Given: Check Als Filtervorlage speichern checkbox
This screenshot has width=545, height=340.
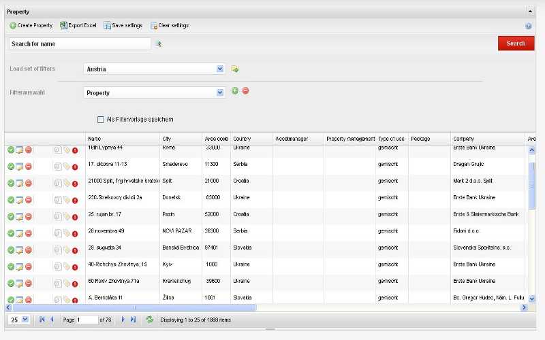Looking at the screenshot, I should tap(100, 120).
